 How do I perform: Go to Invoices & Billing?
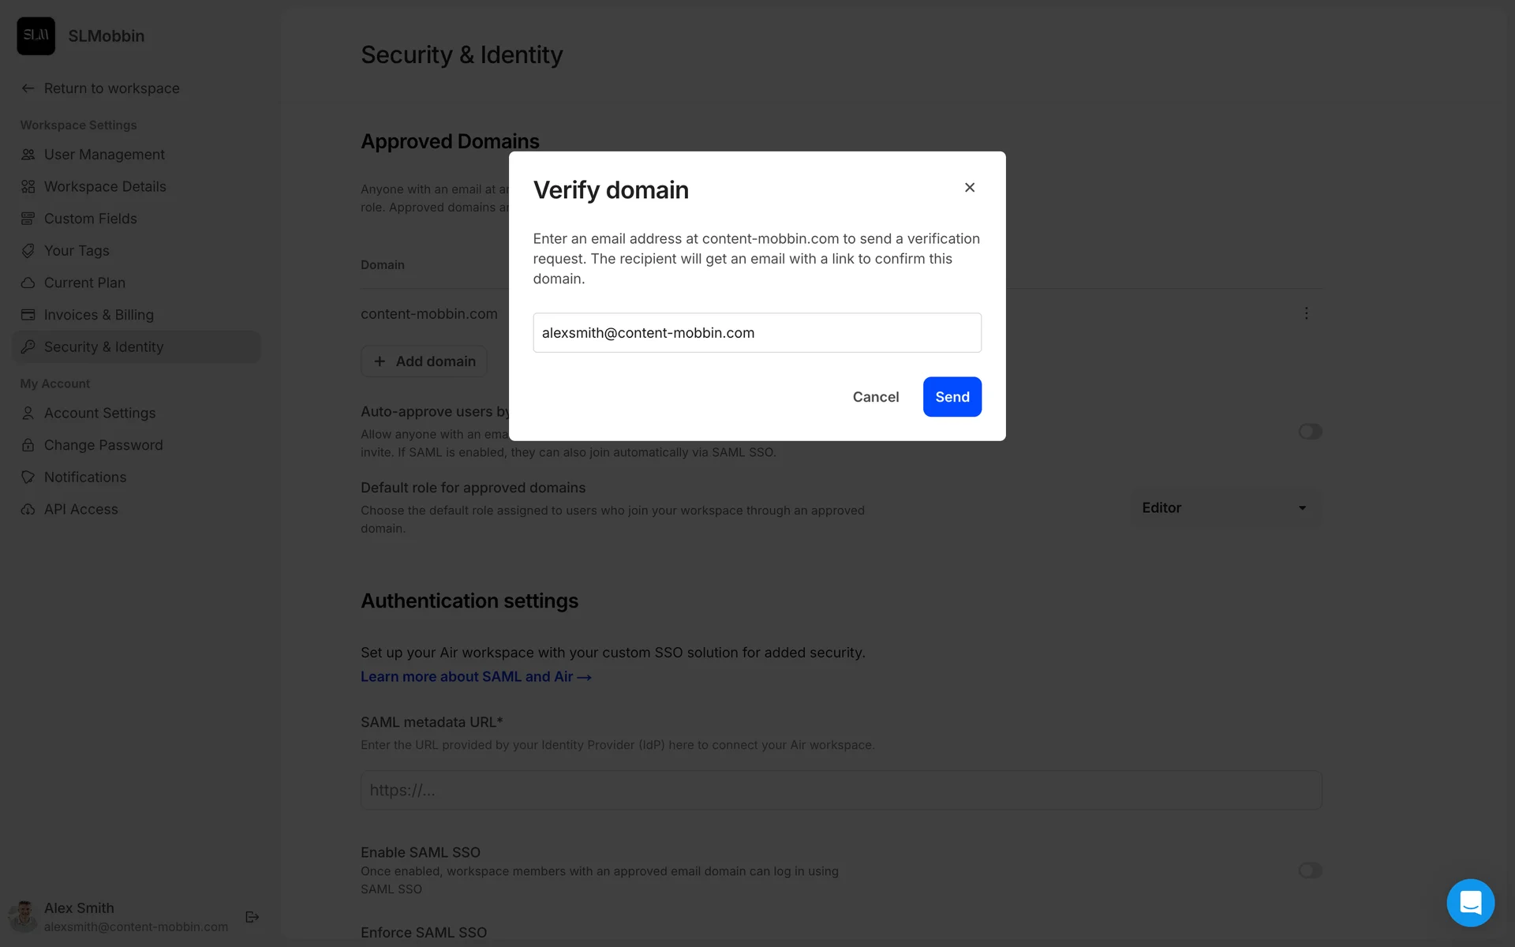[x=99, y=315]
